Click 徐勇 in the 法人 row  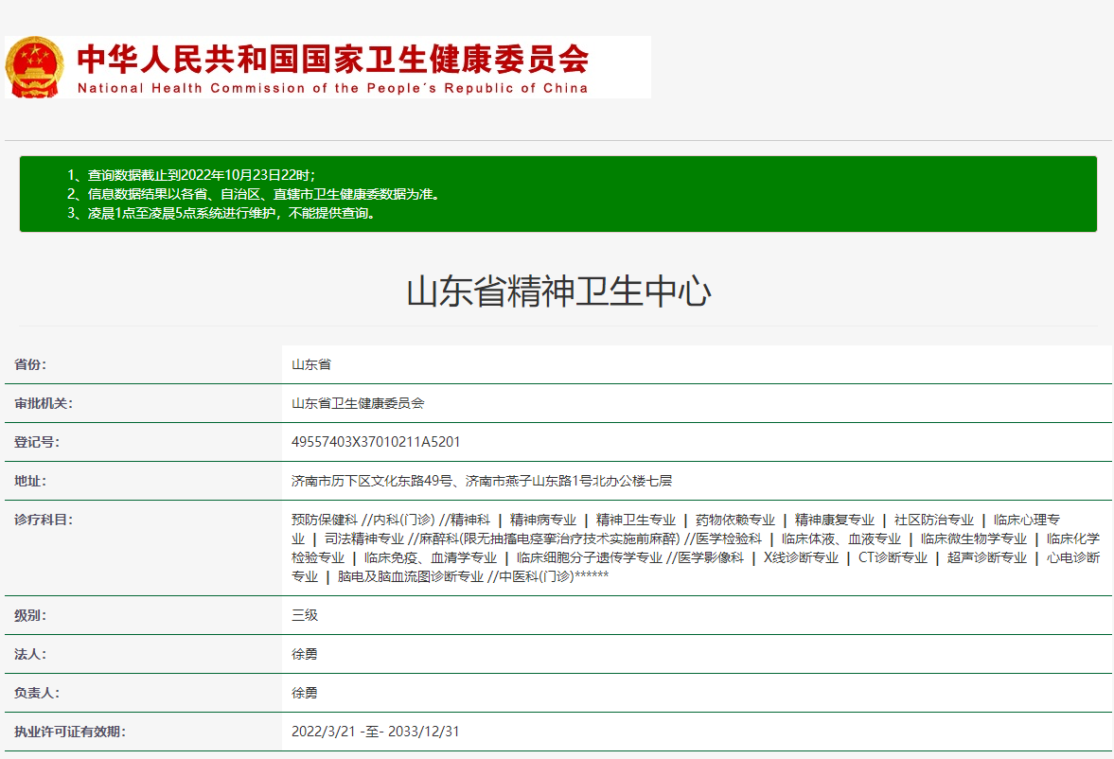click(x=305, y=655)
